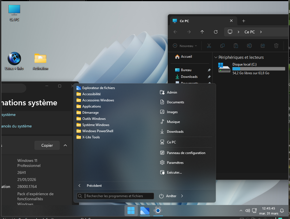The image size is (290, 219).
Task: Click the Cut scissors icon in explorer toolbar
Action: tap(209, 46)
